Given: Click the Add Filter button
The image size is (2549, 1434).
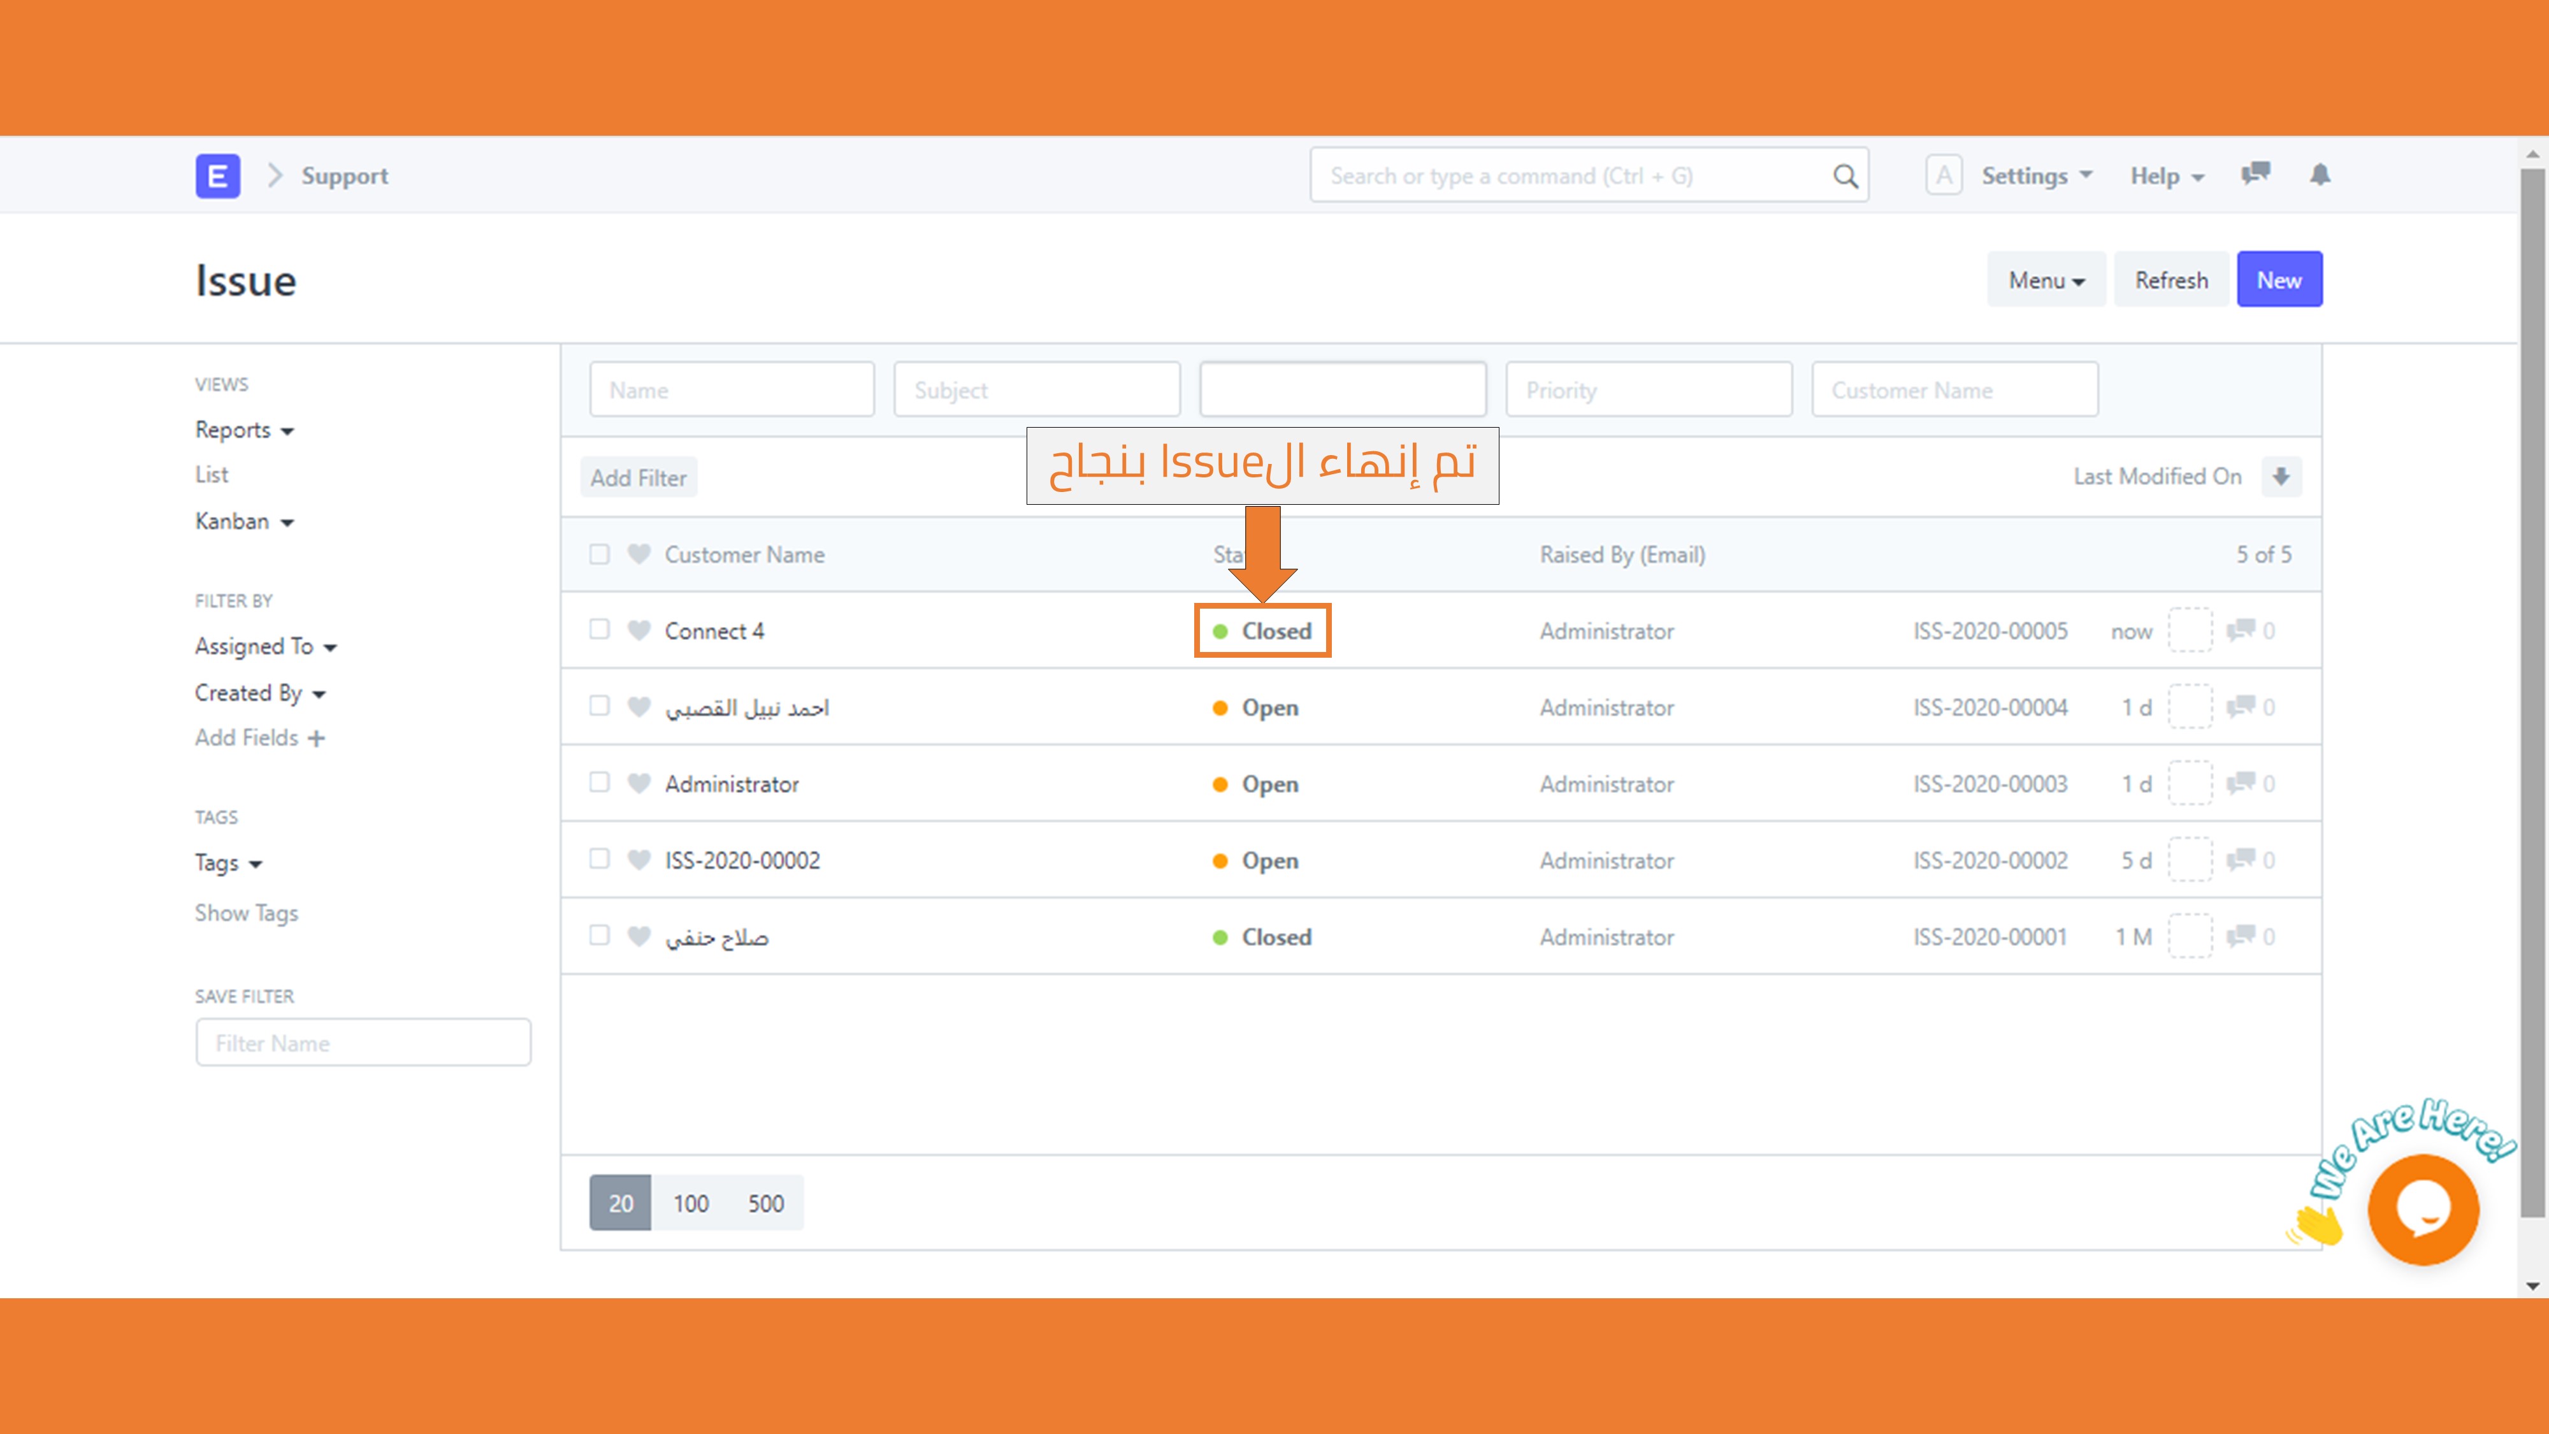Looking at the screenshot, I should click(639, 478).
